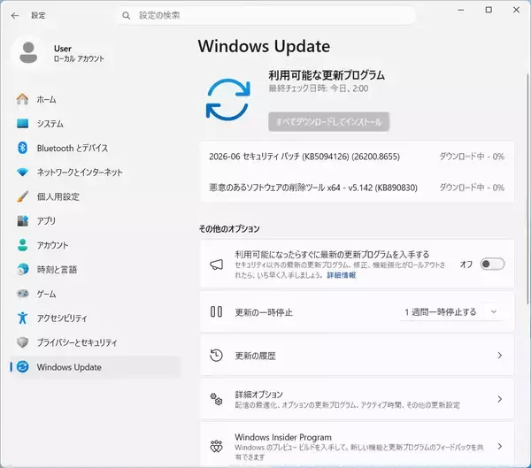Select the 悪意のあるソフトウェアの削除ツール KB890830 row
Viewport: 531px width, 468px height.
point(358,188)
